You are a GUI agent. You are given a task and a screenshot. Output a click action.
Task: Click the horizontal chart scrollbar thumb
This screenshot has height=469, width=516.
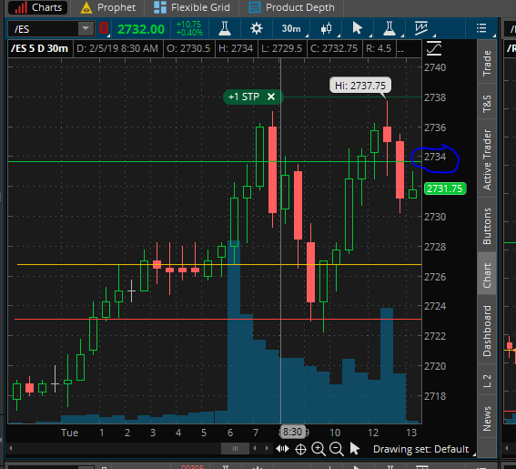(x=235, y=449)
